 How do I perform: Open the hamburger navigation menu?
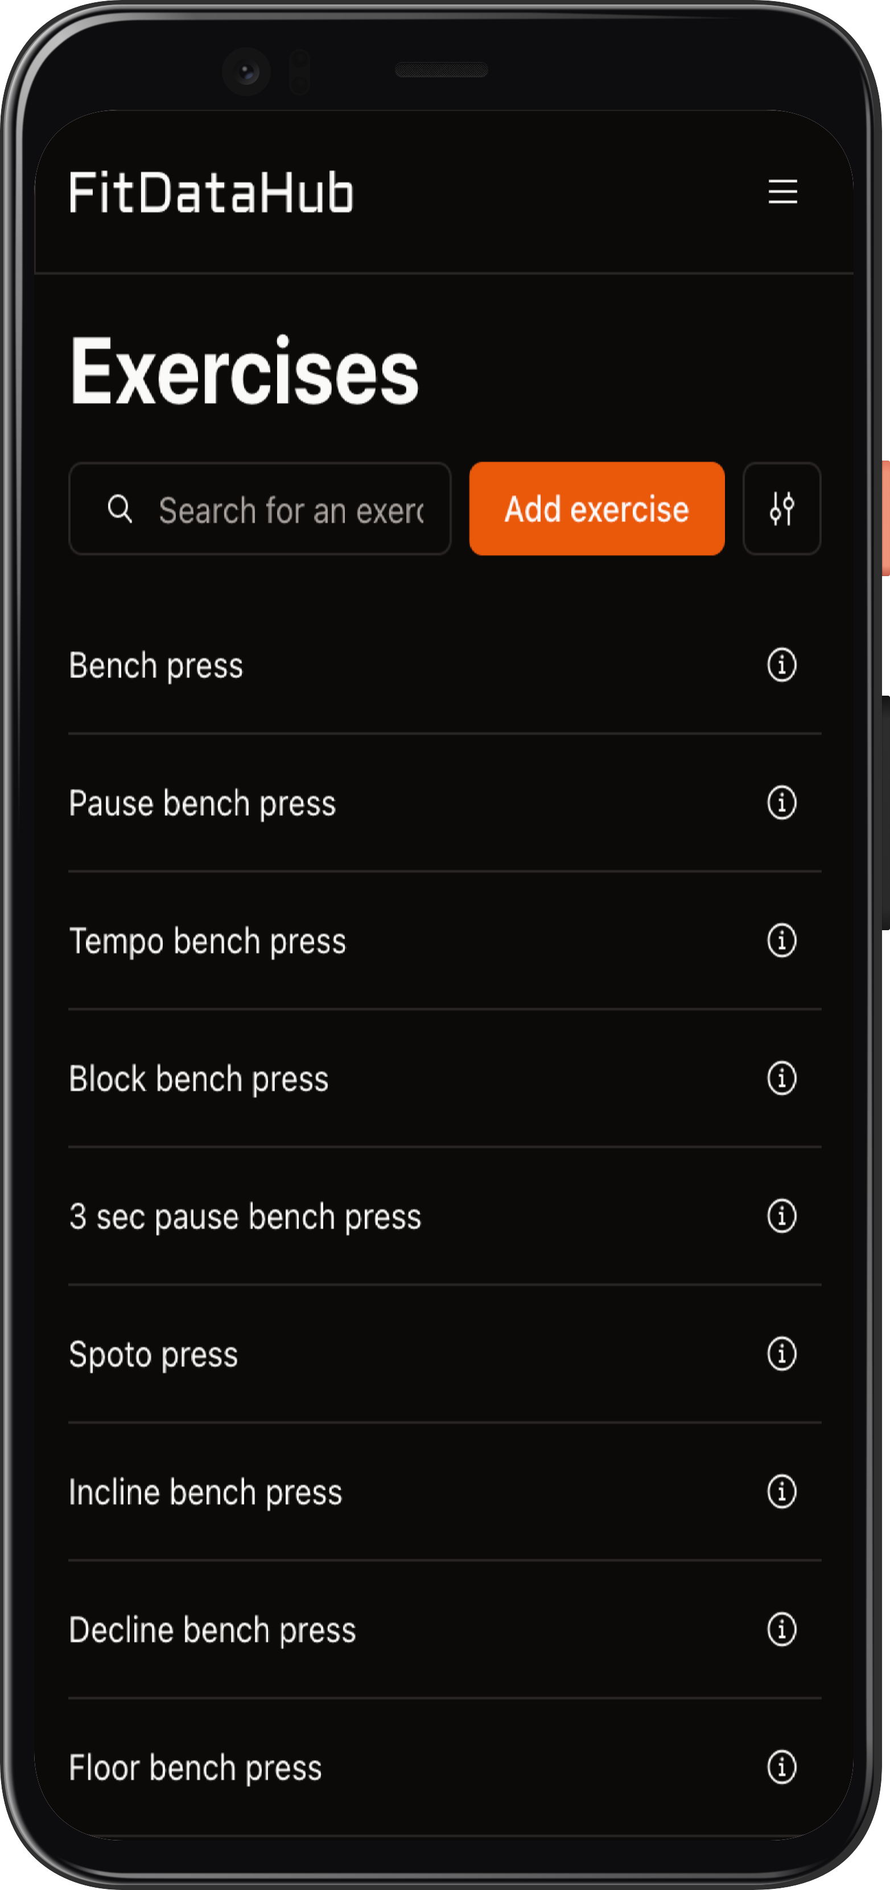782,192
